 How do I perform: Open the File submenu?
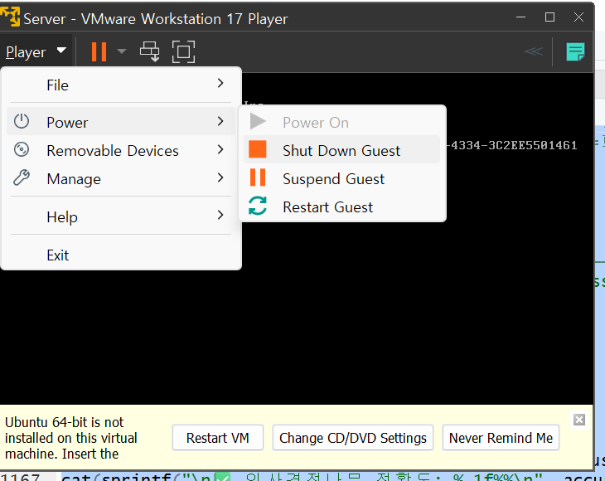[121, 85]
